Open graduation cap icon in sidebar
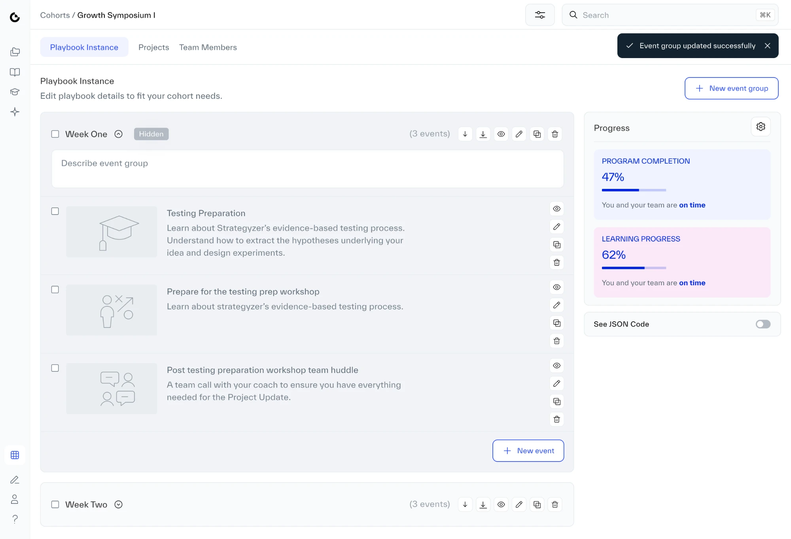The height and width of the screenshot is (539, 791). 15,92
